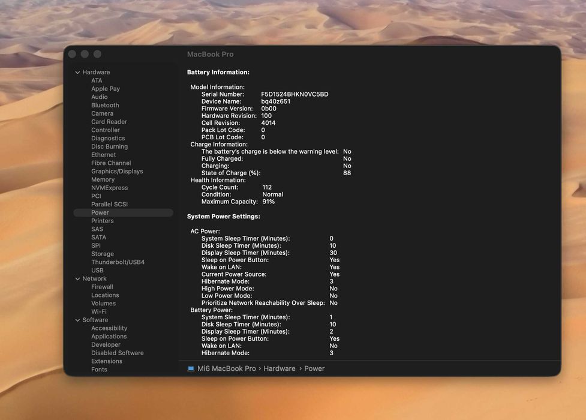Image resolution: width=586 pixels, height=420 pixels.
Task: Select SPI in the sidebar
Action: pos(96,245)
